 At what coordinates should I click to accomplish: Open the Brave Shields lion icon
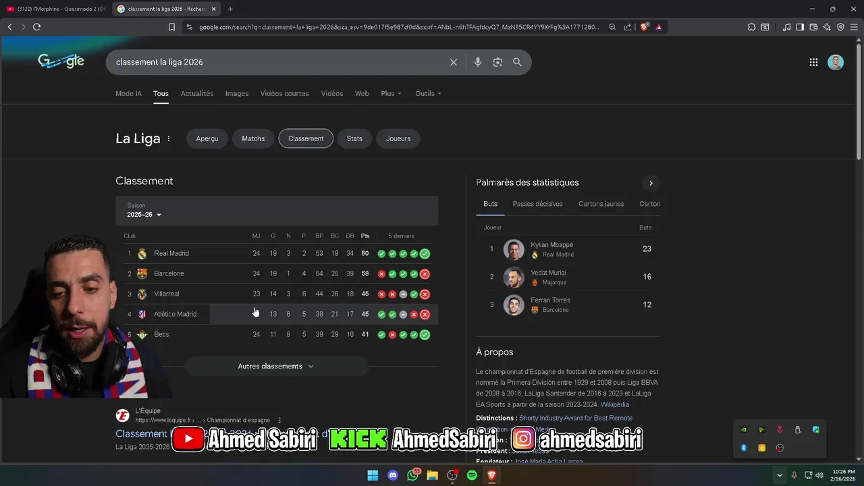pyautogui.click(x=644, y=27)
